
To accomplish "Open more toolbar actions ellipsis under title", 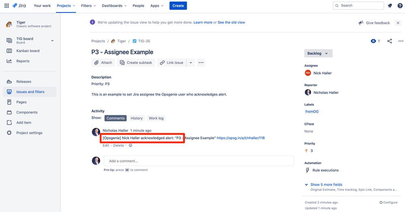I will pyautogui.click(x=201, y=63).
